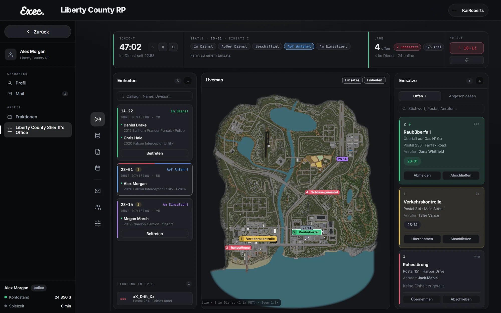Focus the Stichwort, Postal, Anrufer search field
The width and height of the screenshot is (501, 313).
click(x=441, y=109)
